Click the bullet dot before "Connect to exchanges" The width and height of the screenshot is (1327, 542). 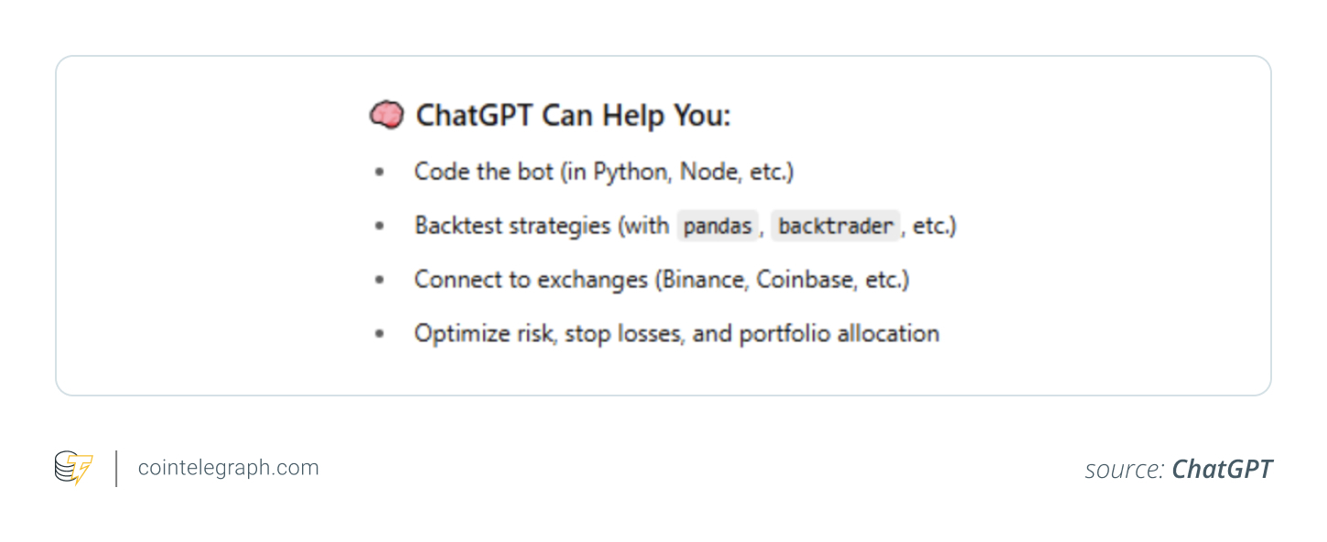coord(380,280)
